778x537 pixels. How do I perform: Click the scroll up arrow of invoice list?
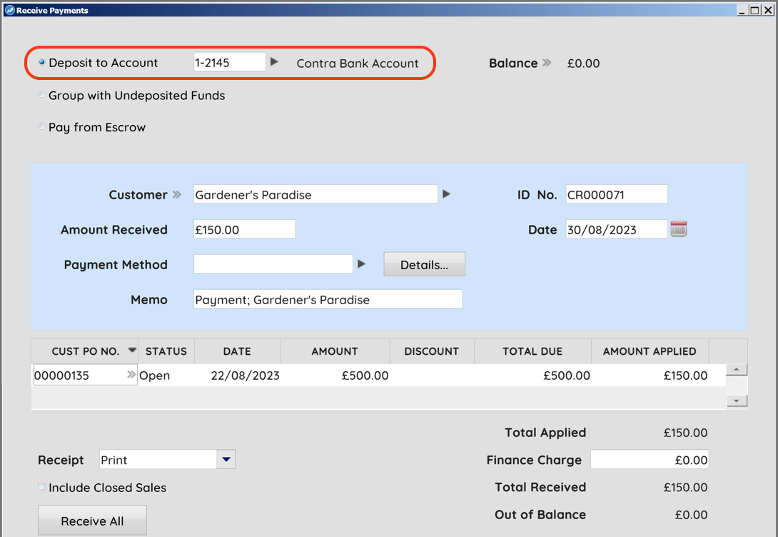click(x=737, y=369)
